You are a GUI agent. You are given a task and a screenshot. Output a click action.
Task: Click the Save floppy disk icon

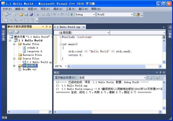click(27, 14)
